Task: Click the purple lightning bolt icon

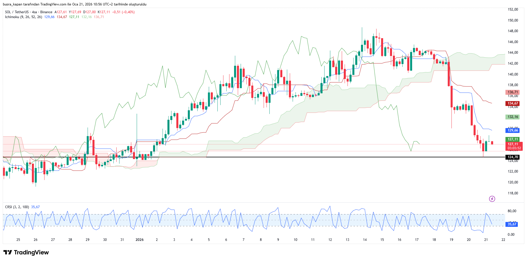Action: (492, 199)
